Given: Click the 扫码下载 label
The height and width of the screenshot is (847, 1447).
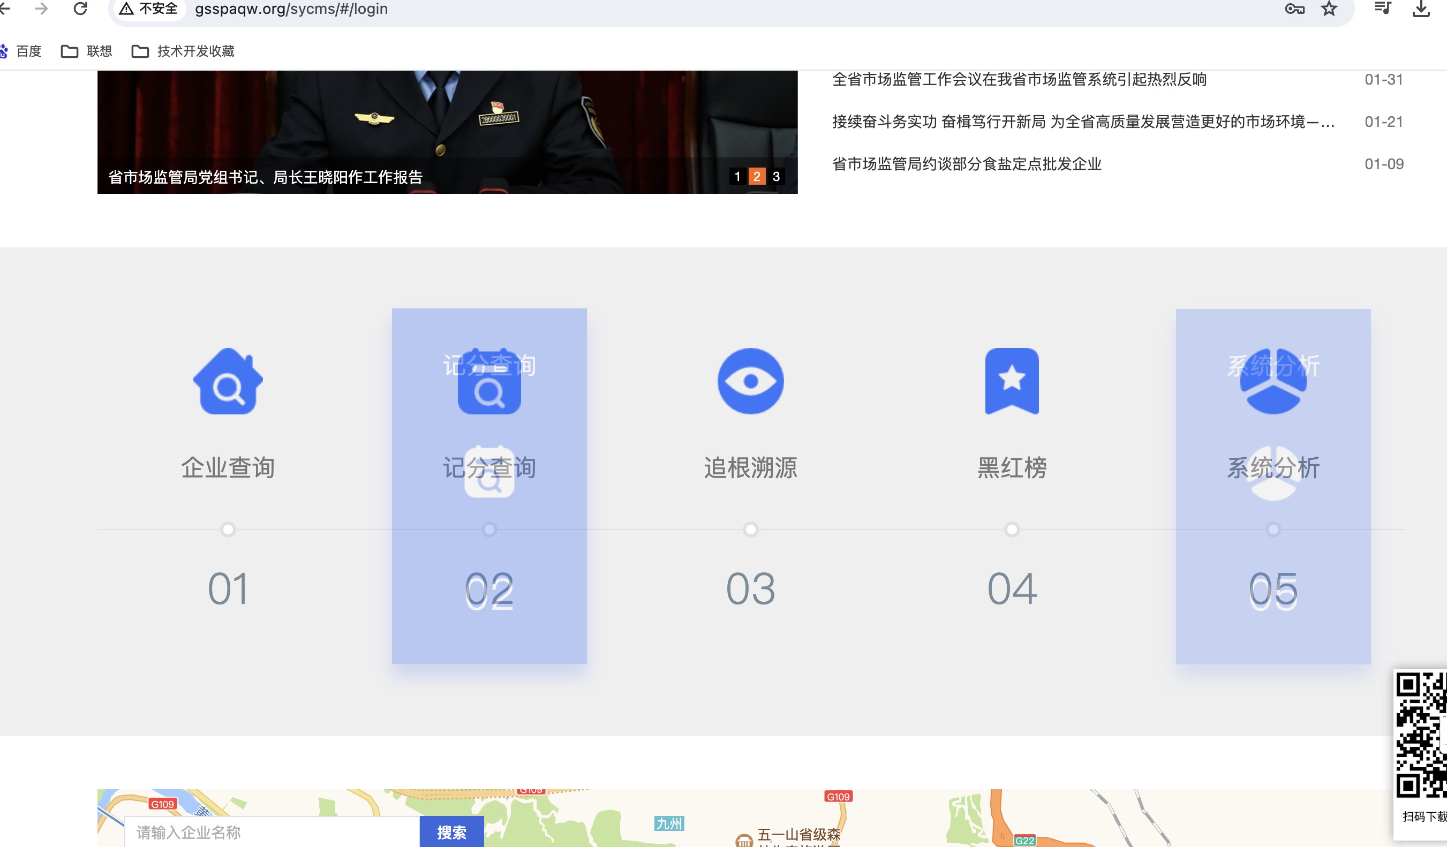Looking at the screenshot, I should tap(1424, 816).
